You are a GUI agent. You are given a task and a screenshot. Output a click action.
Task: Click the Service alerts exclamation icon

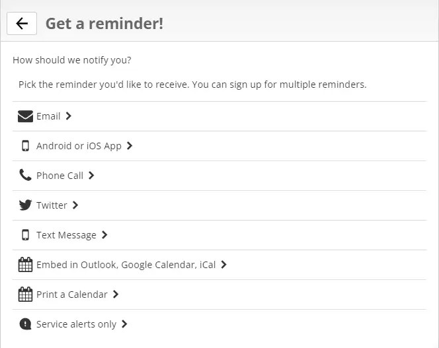[x=25, y=324]
